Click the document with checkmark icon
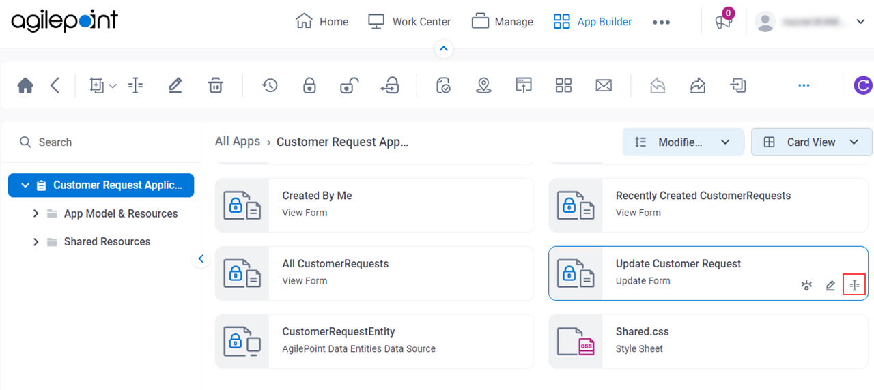Screen dimensions: 874x390 444,86
